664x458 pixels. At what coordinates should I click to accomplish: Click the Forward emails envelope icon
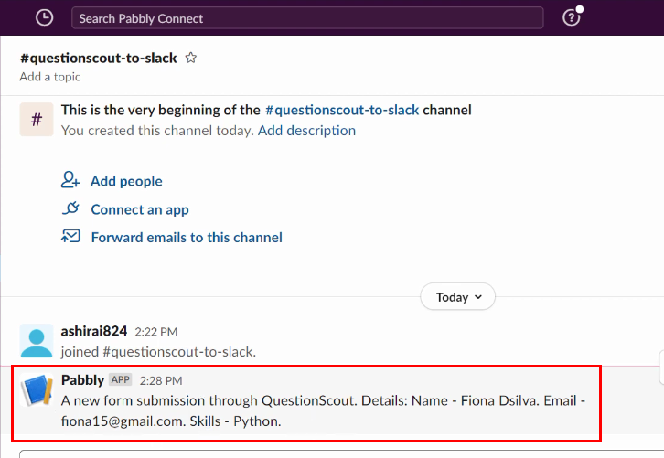click(70, 236)
